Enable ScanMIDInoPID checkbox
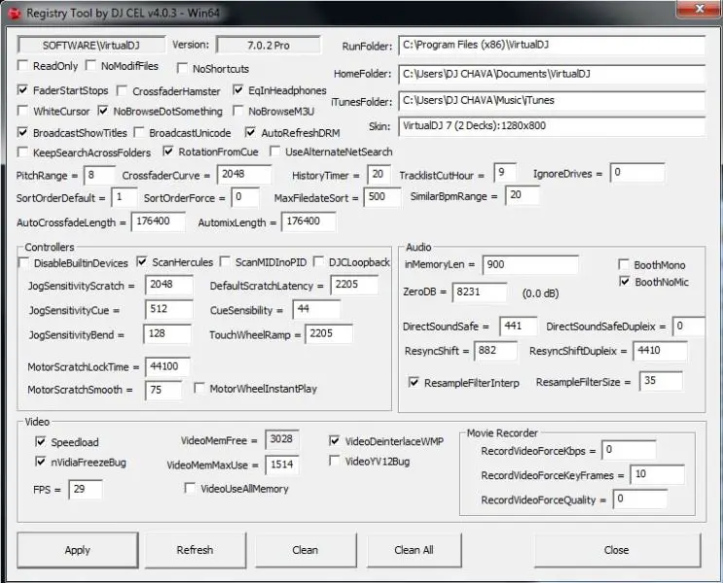The image size is (723, 583). point(225,261)
